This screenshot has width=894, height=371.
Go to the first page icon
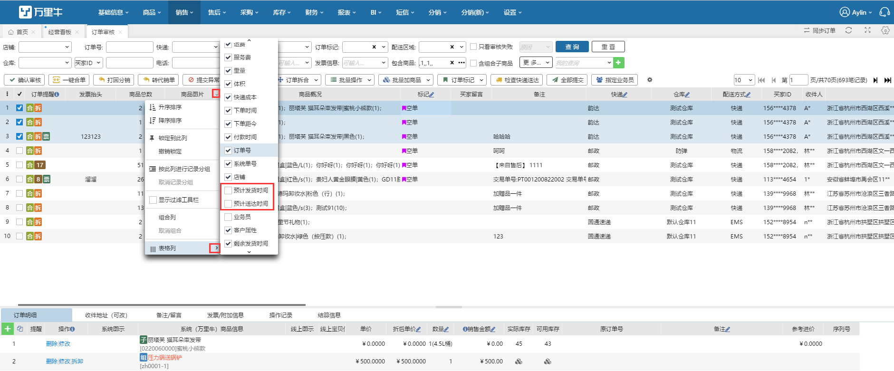(x=761, y=80)
